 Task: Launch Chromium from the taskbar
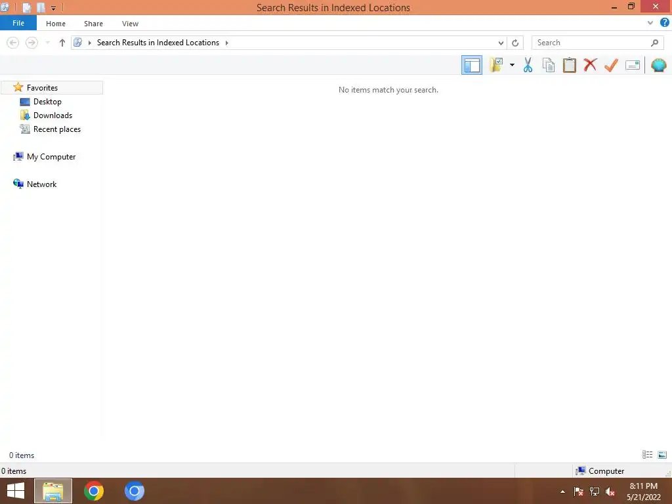tap(134, 491)
